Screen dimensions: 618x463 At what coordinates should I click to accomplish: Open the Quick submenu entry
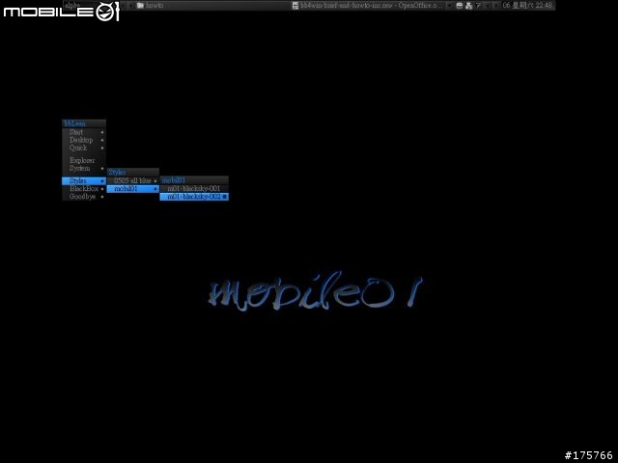pos(84,148)
